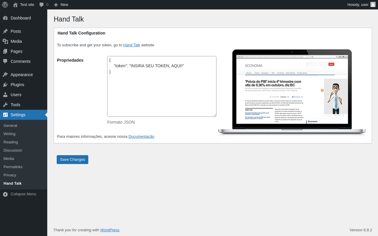Click the Hand Talk page title
378x236 pixels.
(69, 19)
